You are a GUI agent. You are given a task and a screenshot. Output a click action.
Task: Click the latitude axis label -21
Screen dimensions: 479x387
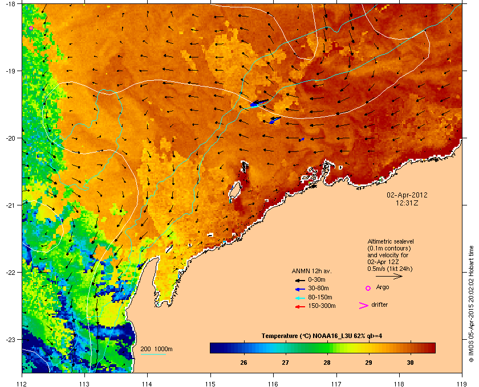click(10, 205)
